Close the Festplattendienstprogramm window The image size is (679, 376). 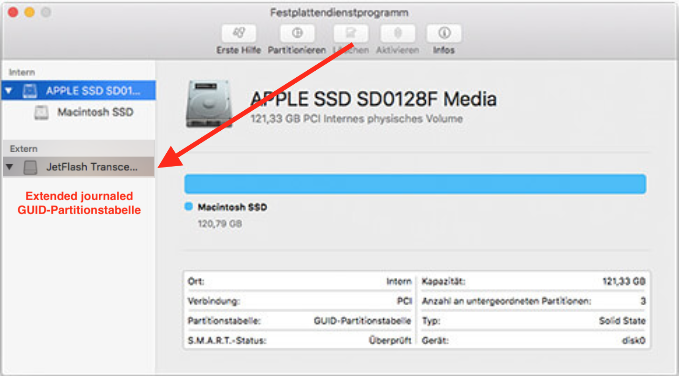pyautogui.click(x=13, y=13)
